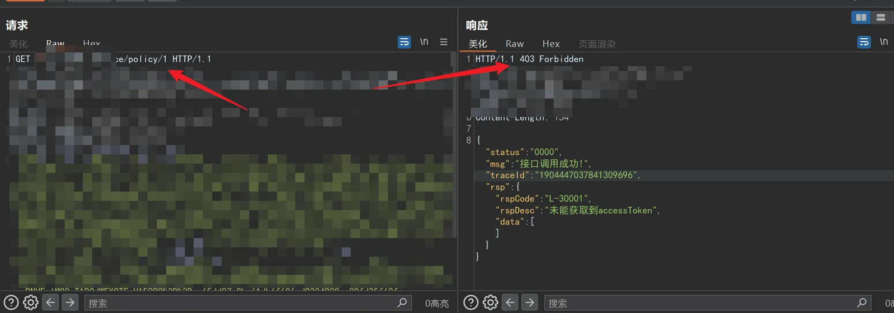Switch to top-bottom layout view
Image resolution: width=894 pixels, height=313 pixels.
[x=881, y=18]
